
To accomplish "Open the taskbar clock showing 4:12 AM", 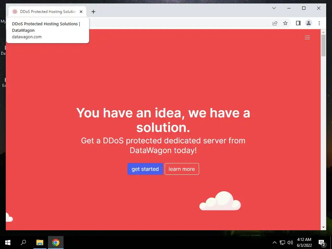I will point(304,243).
